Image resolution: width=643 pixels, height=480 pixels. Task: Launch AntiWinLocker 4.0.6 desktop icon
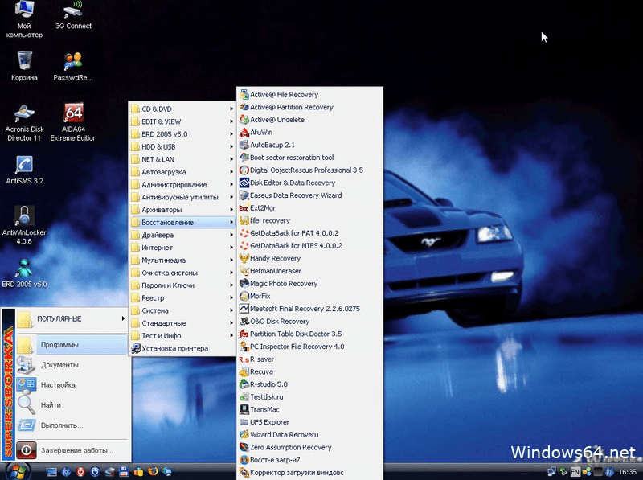coord(24,225)
